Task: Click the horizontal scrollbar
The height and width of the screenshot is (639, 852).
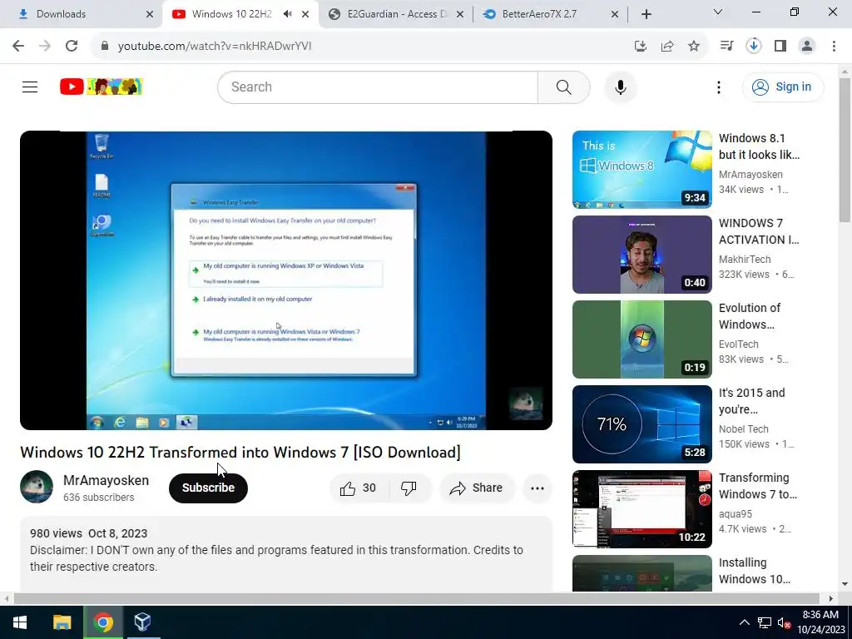Action: (416, 598)
